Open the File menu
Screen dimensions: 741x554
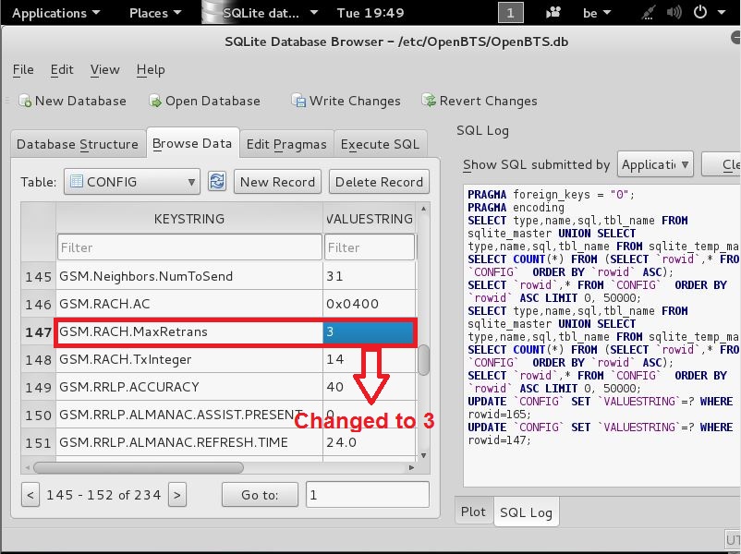coord(23,70)
